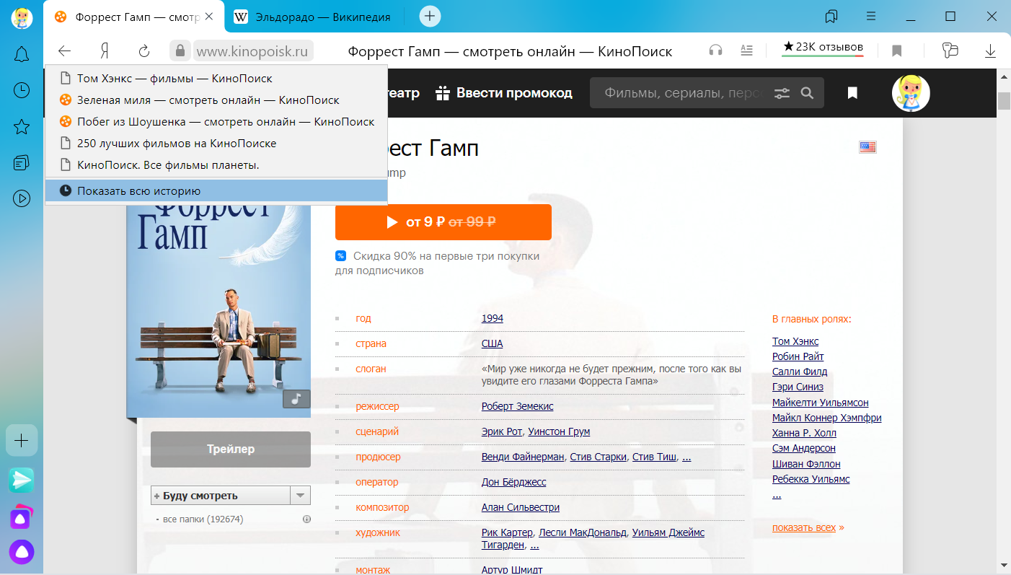Image resolution: width=1011 pixels, height=575 pixels.
Task: Click the USA flag icon
Action: tap(867, 147)
